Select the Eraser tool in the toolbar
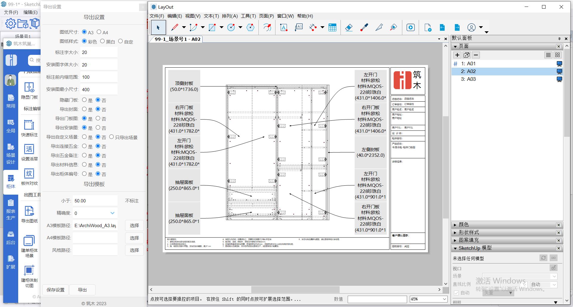 [x=349, y=27]
